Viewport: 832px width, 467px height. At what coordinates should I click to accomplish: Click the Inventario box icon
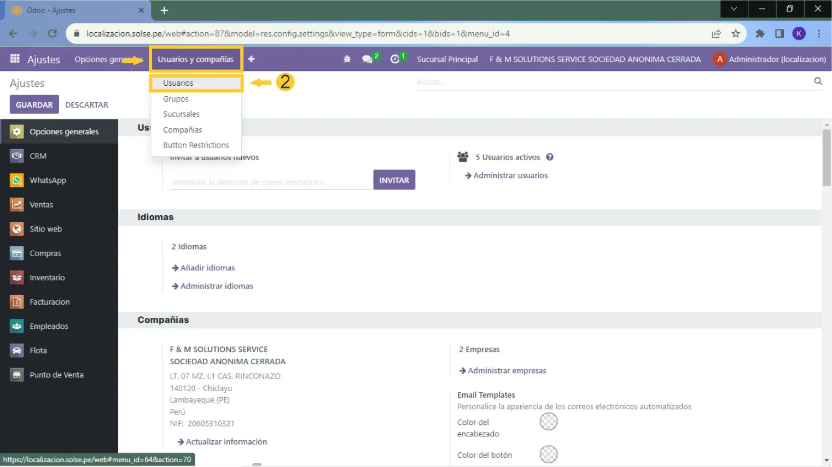point(17,277)
